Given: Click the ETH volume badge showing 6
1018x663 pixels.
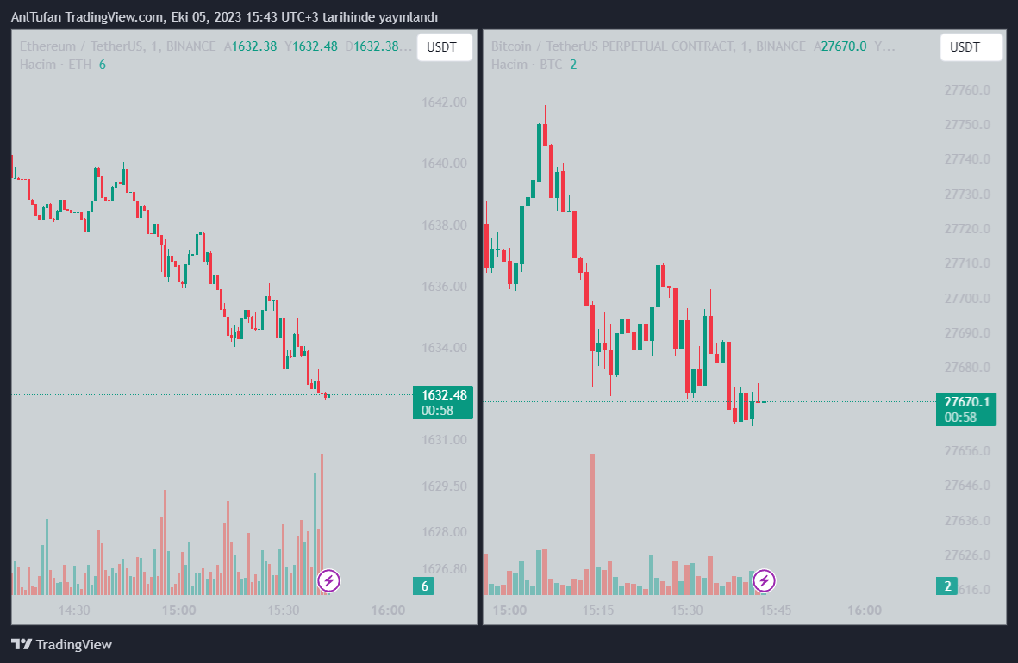Looking at the screenshot, I should pos(424,587).
